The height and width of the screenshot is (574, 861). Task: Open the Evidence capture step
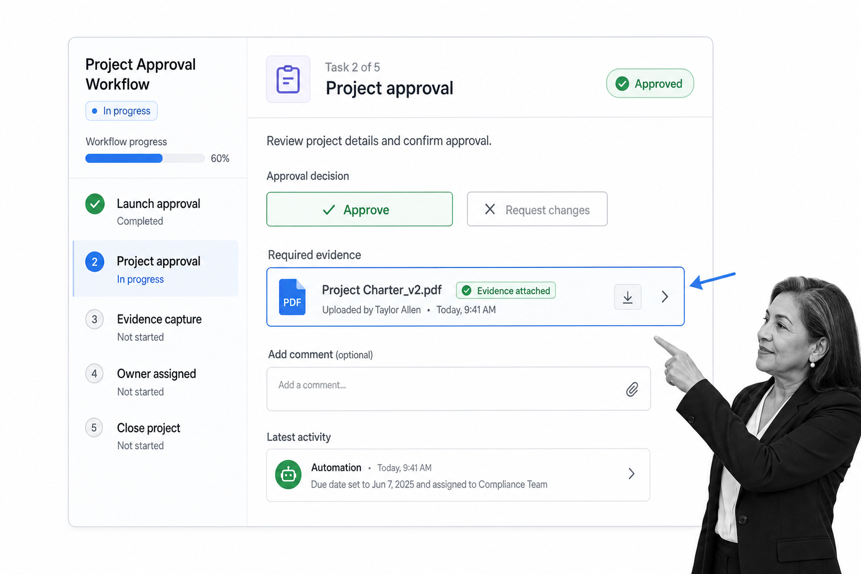156,327
